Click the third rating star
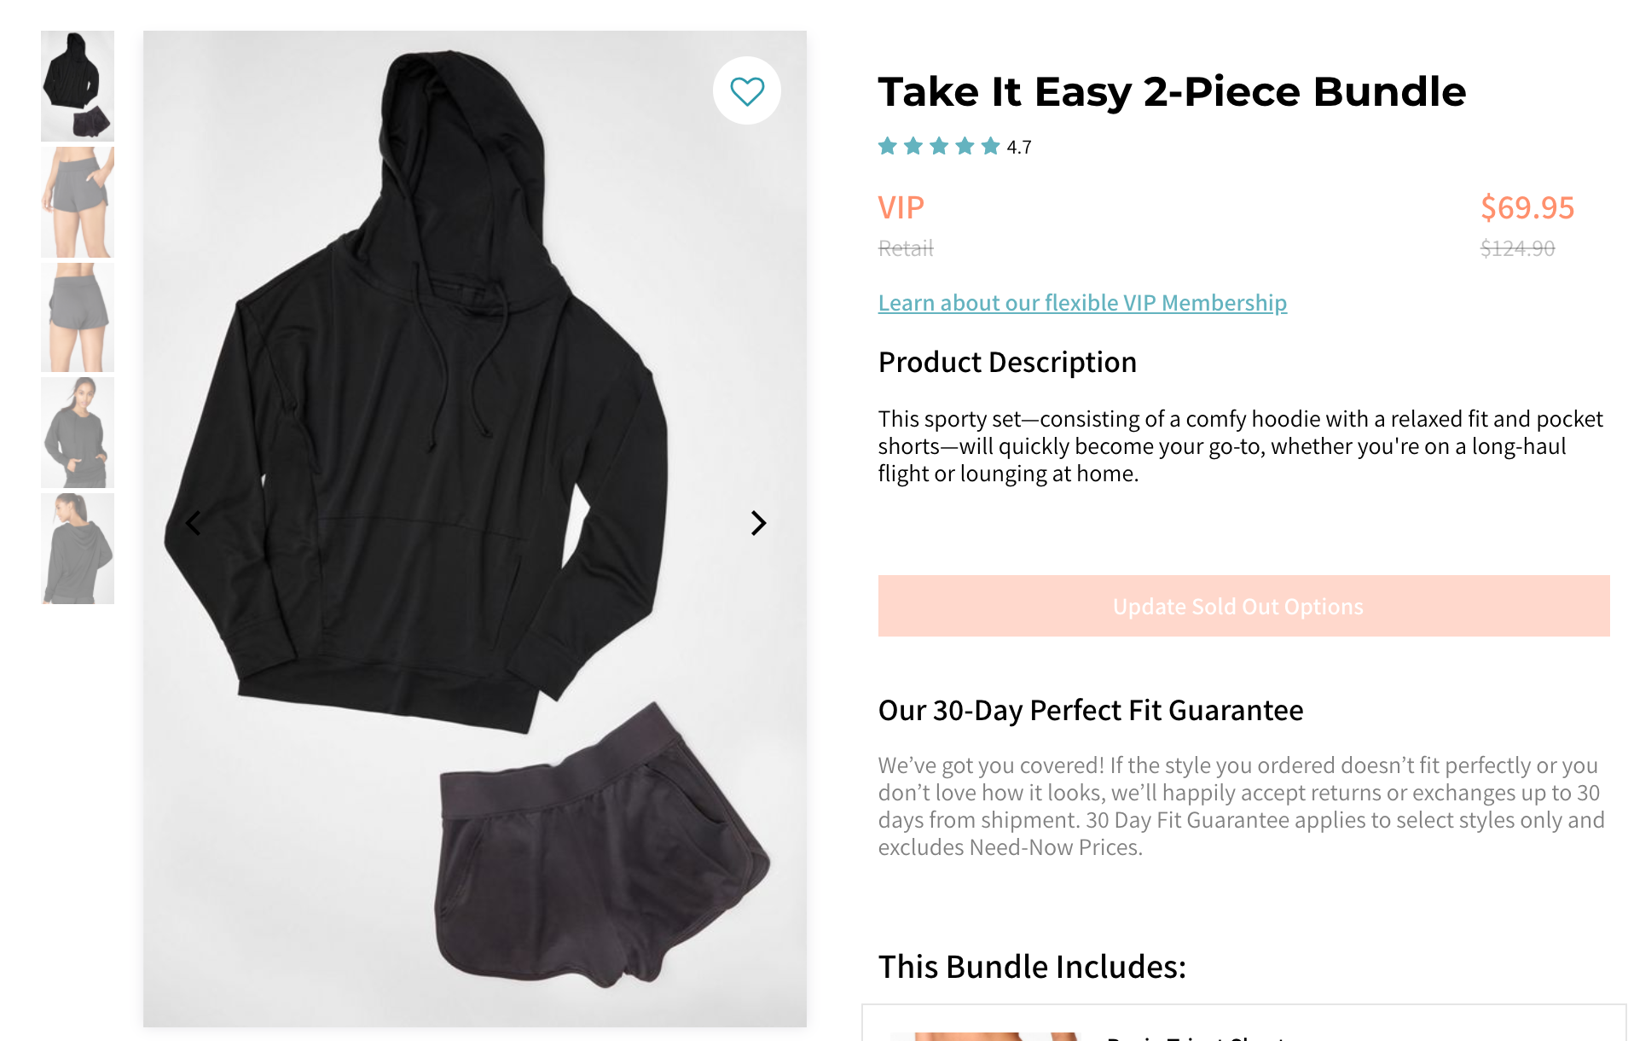This screenshot has width=1634, height=1041. [938, 146]
